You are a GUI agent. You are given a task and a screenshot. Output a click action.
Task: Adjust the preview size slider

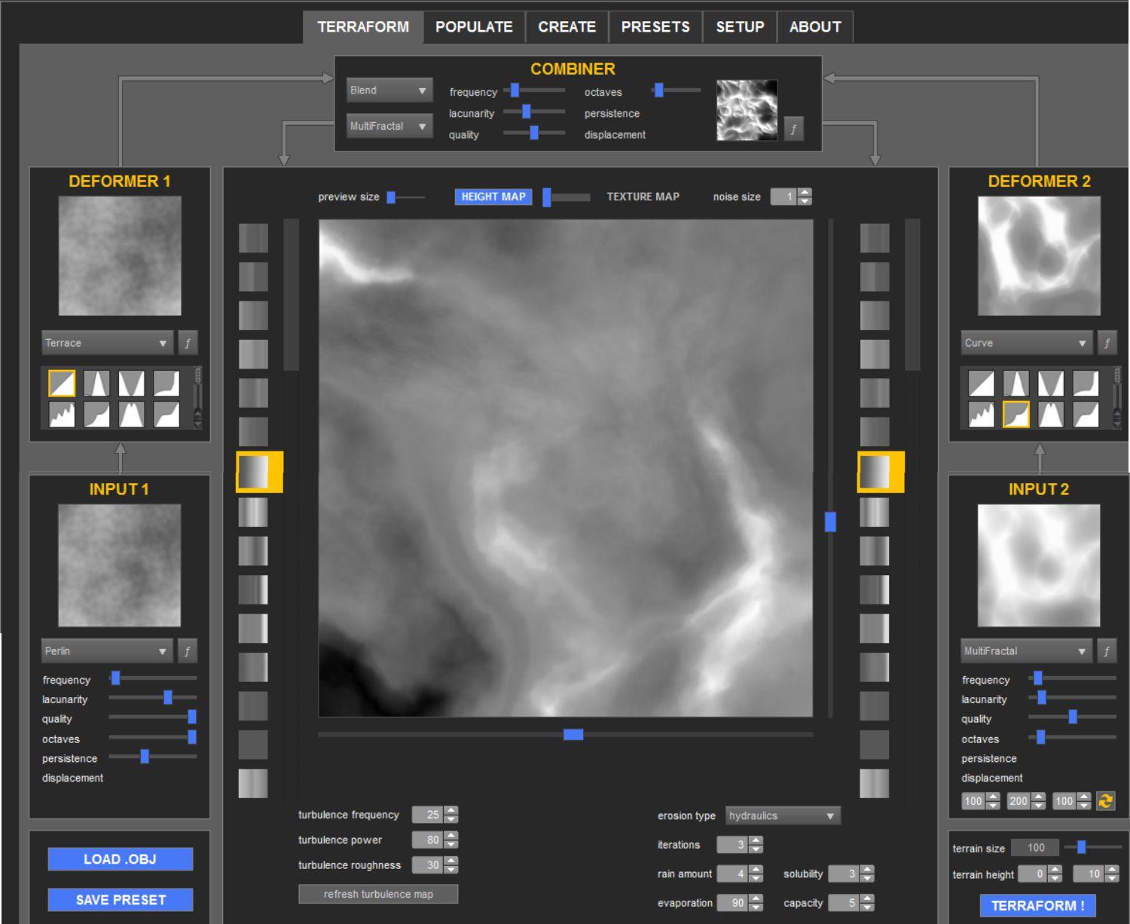[406, 197]
